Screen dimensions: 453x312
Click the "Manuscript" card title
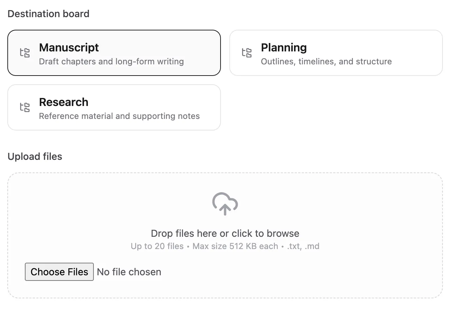[69, 48]
